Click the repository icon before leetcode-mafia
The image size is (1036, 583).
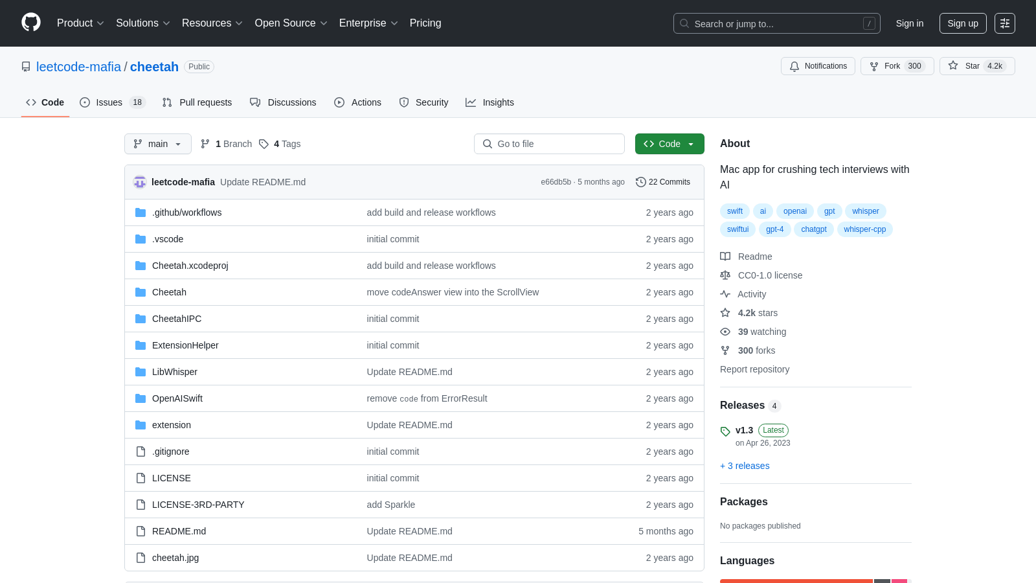tap(26, 67)
